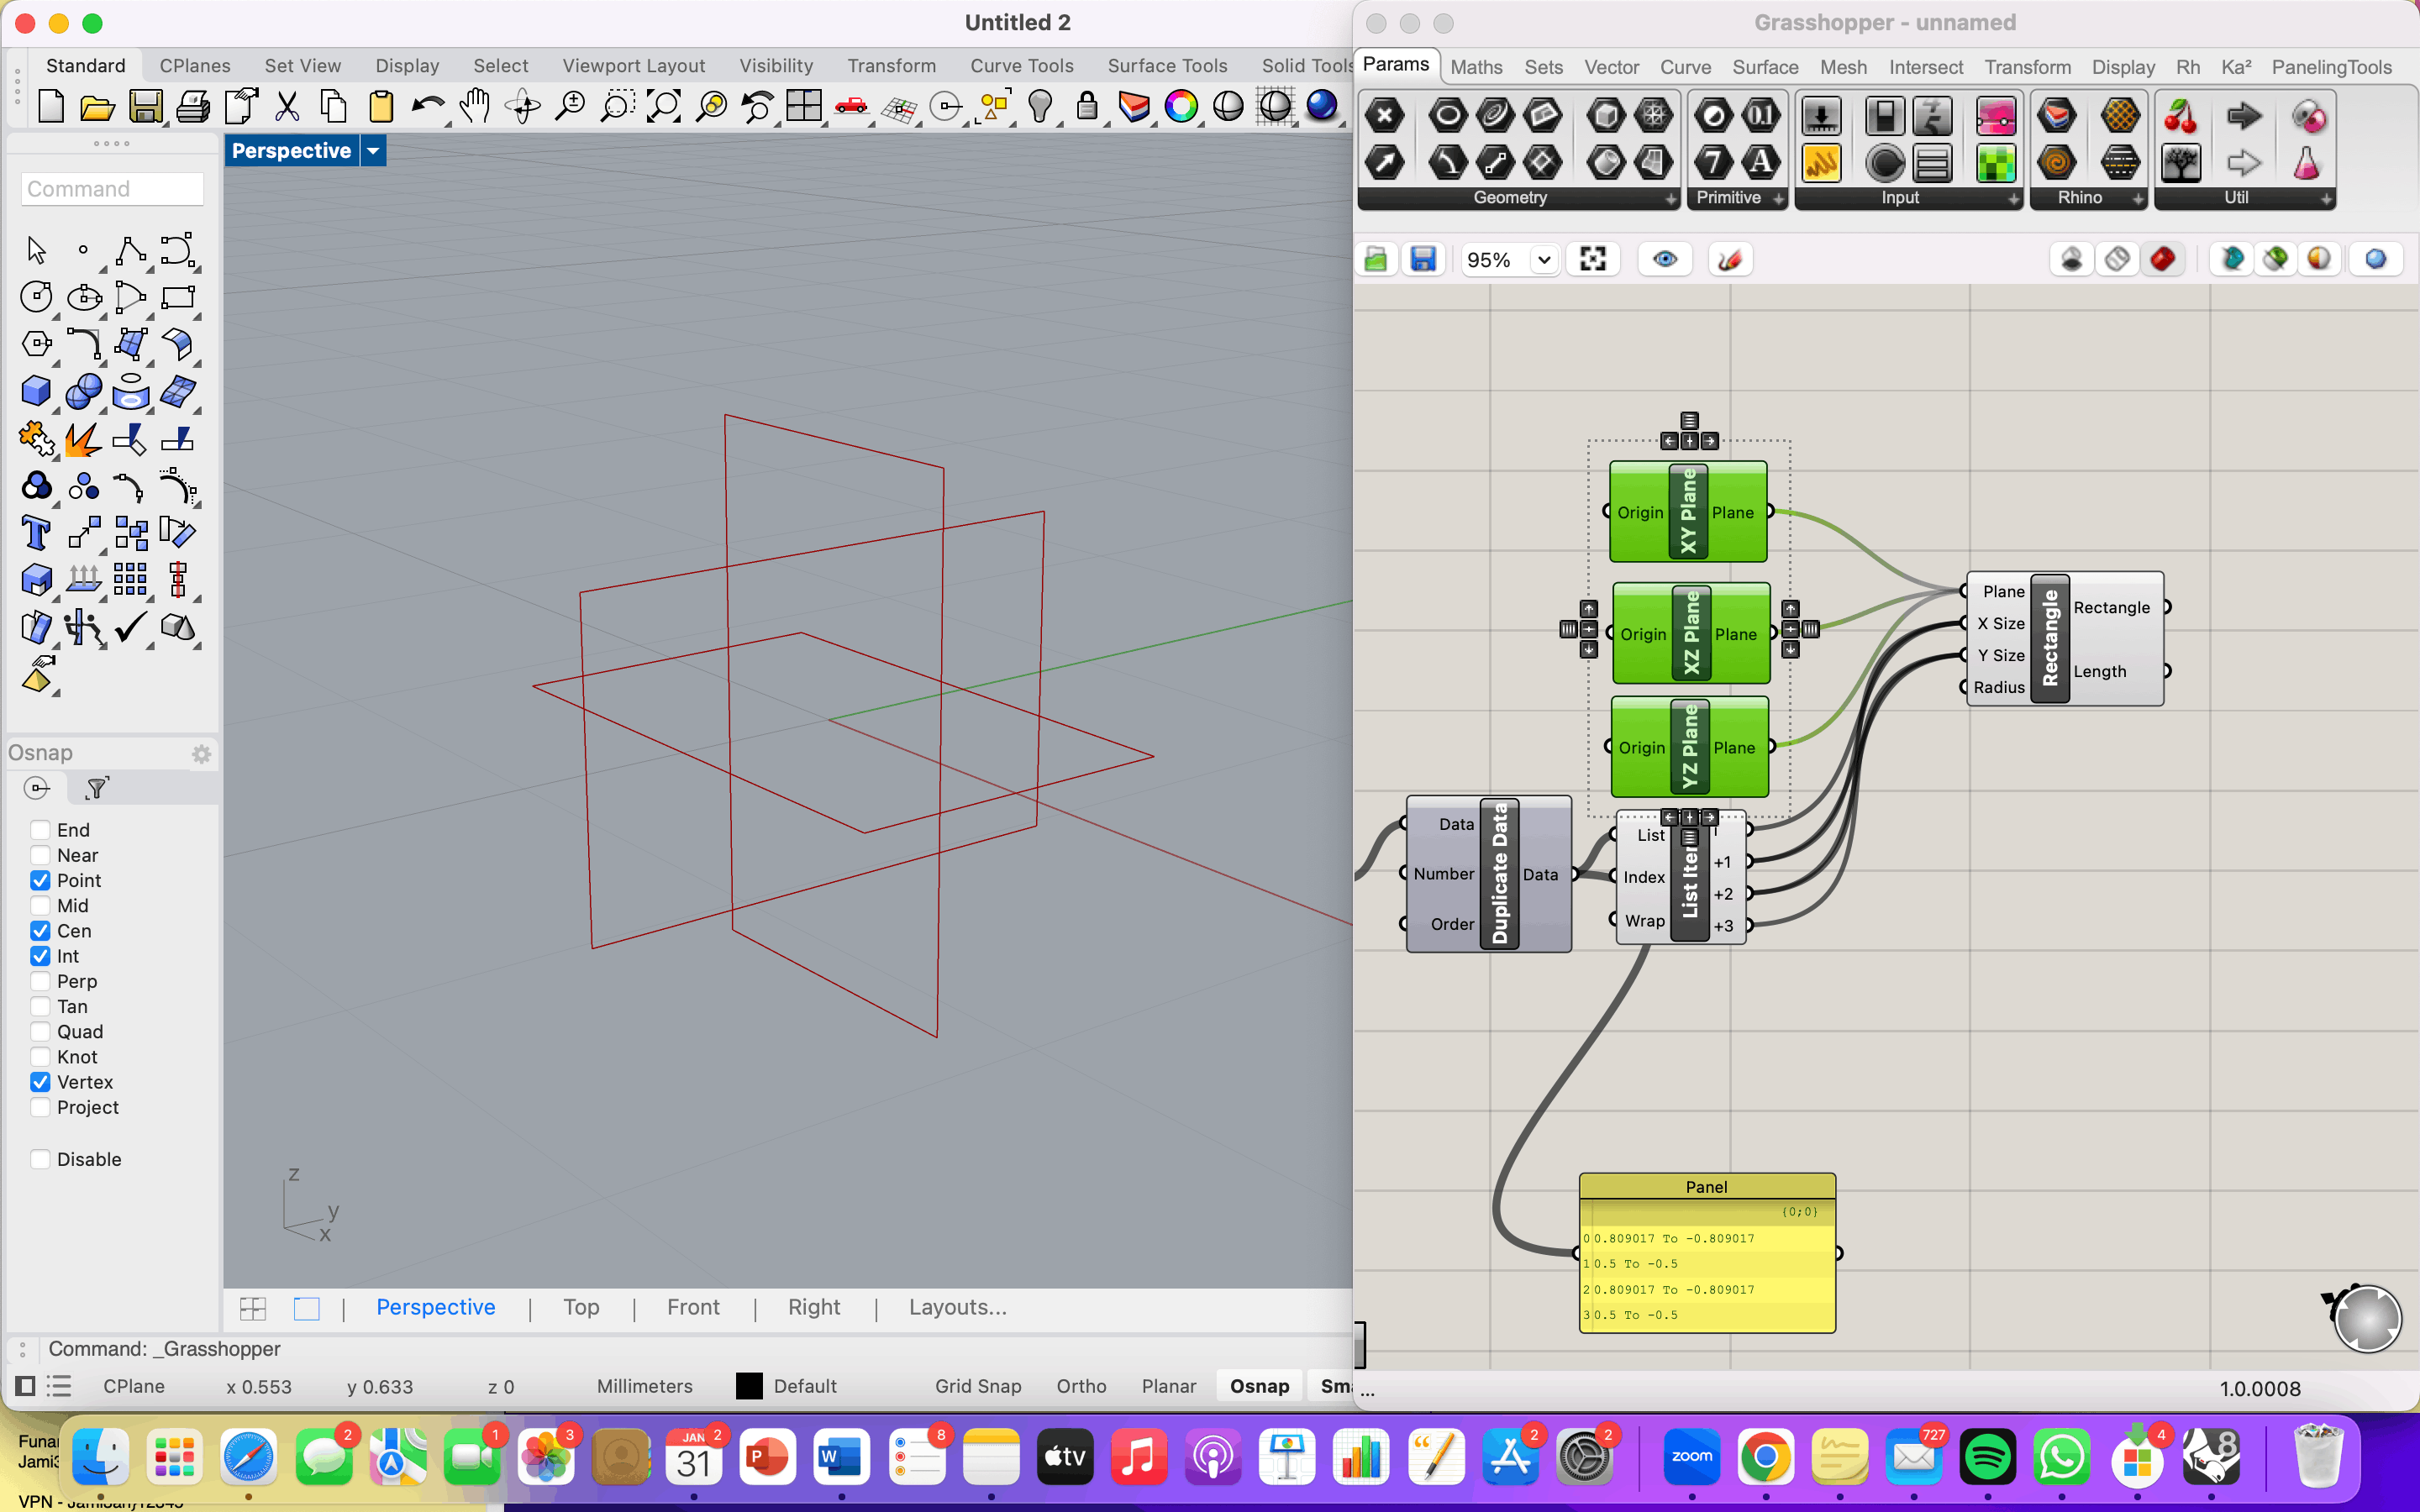Screen dimensions: 2420x1512
Task: Click the Default layer color swatch
Action: [749, 1386]
